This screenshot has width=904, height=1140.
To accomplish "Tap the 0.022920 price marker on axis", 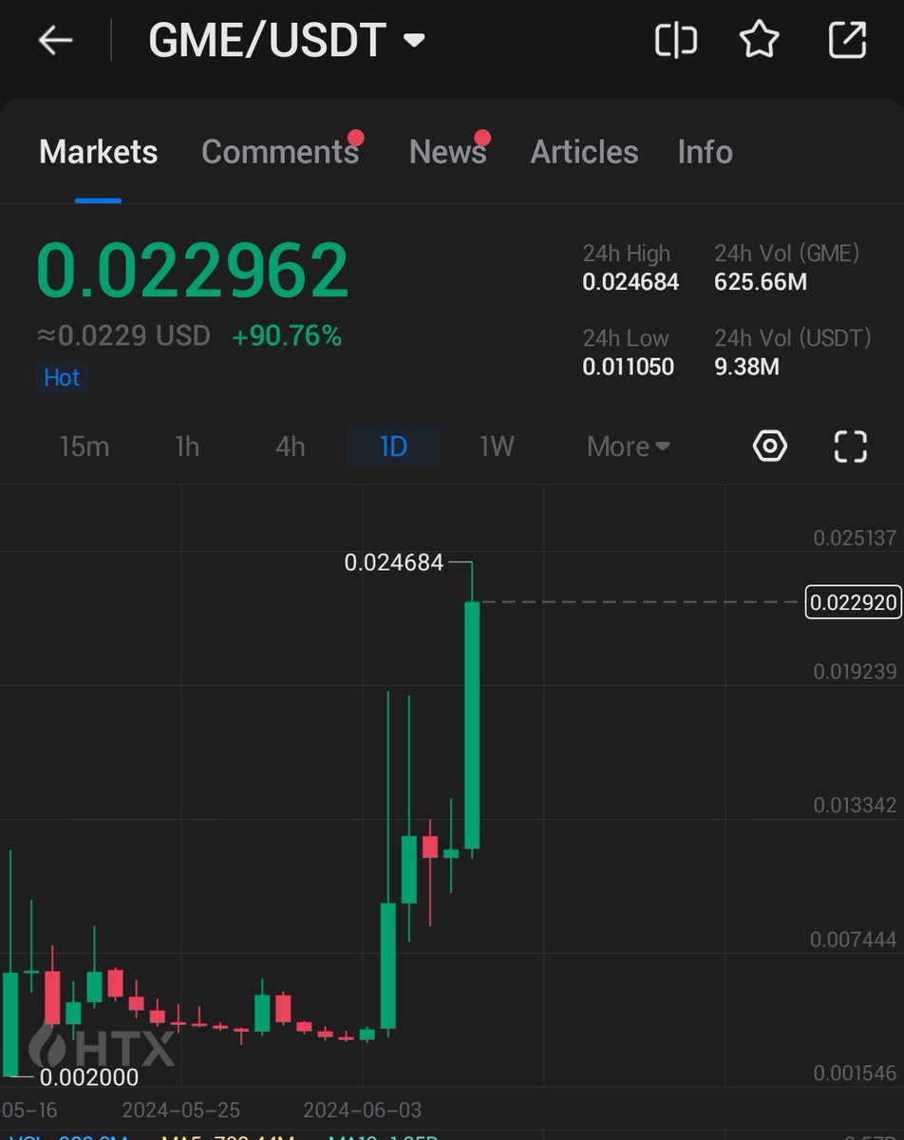I will pos(853,601).
